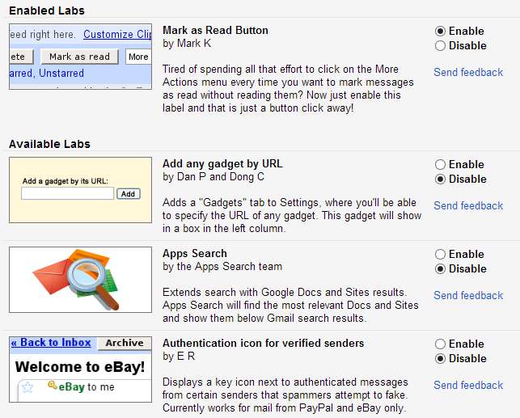The image size is (520, 418).
Task: Click the Mark as Read preview thumbnail
Action: coord(80,57)
